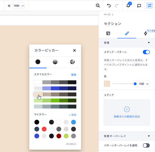
Task: Collapse the 背景オーバーレイ section arrow
Action: [149, 136]
